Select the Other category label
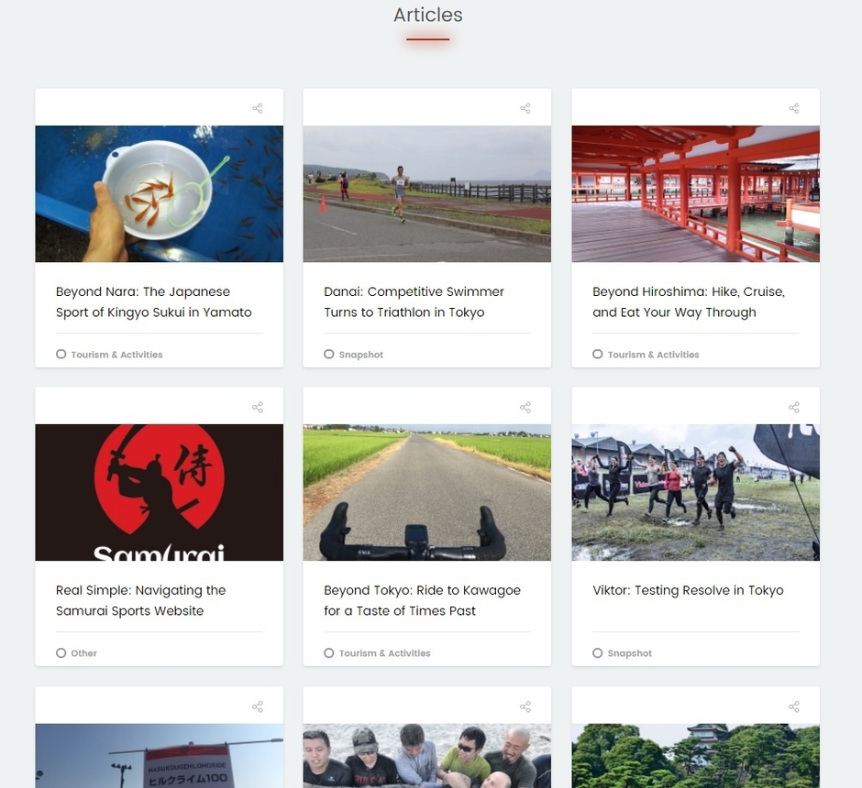 point(83,653)
